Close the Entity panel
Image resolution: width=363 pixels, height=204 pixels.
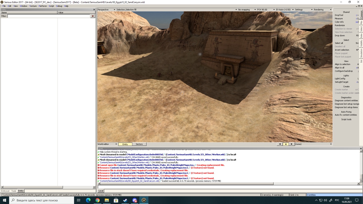[x=94, y=10]
